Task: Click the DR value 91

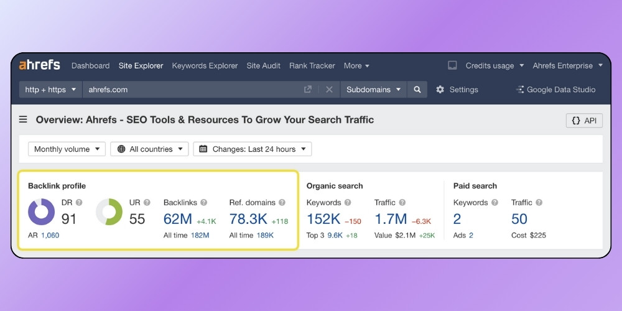Action: pyautogui.click(x=68, y=219)
